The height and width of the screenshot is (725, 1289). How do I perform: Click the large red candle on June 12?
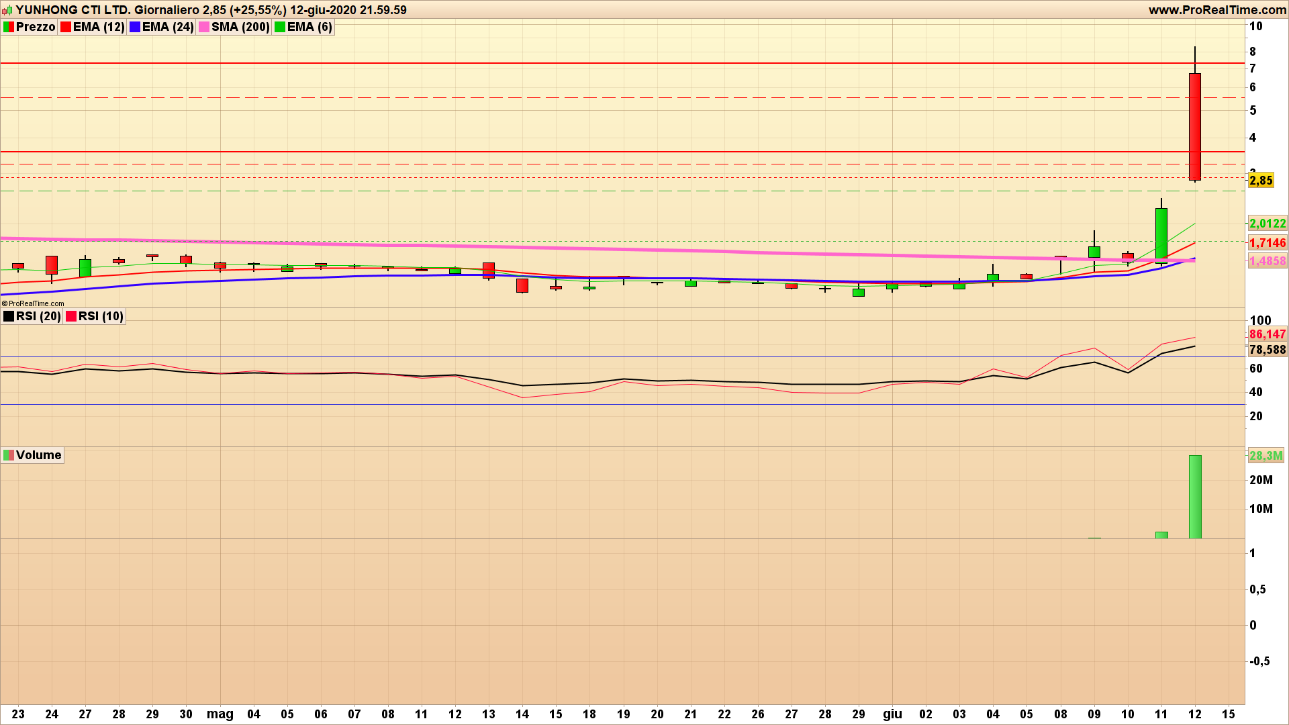[1195, 126]
